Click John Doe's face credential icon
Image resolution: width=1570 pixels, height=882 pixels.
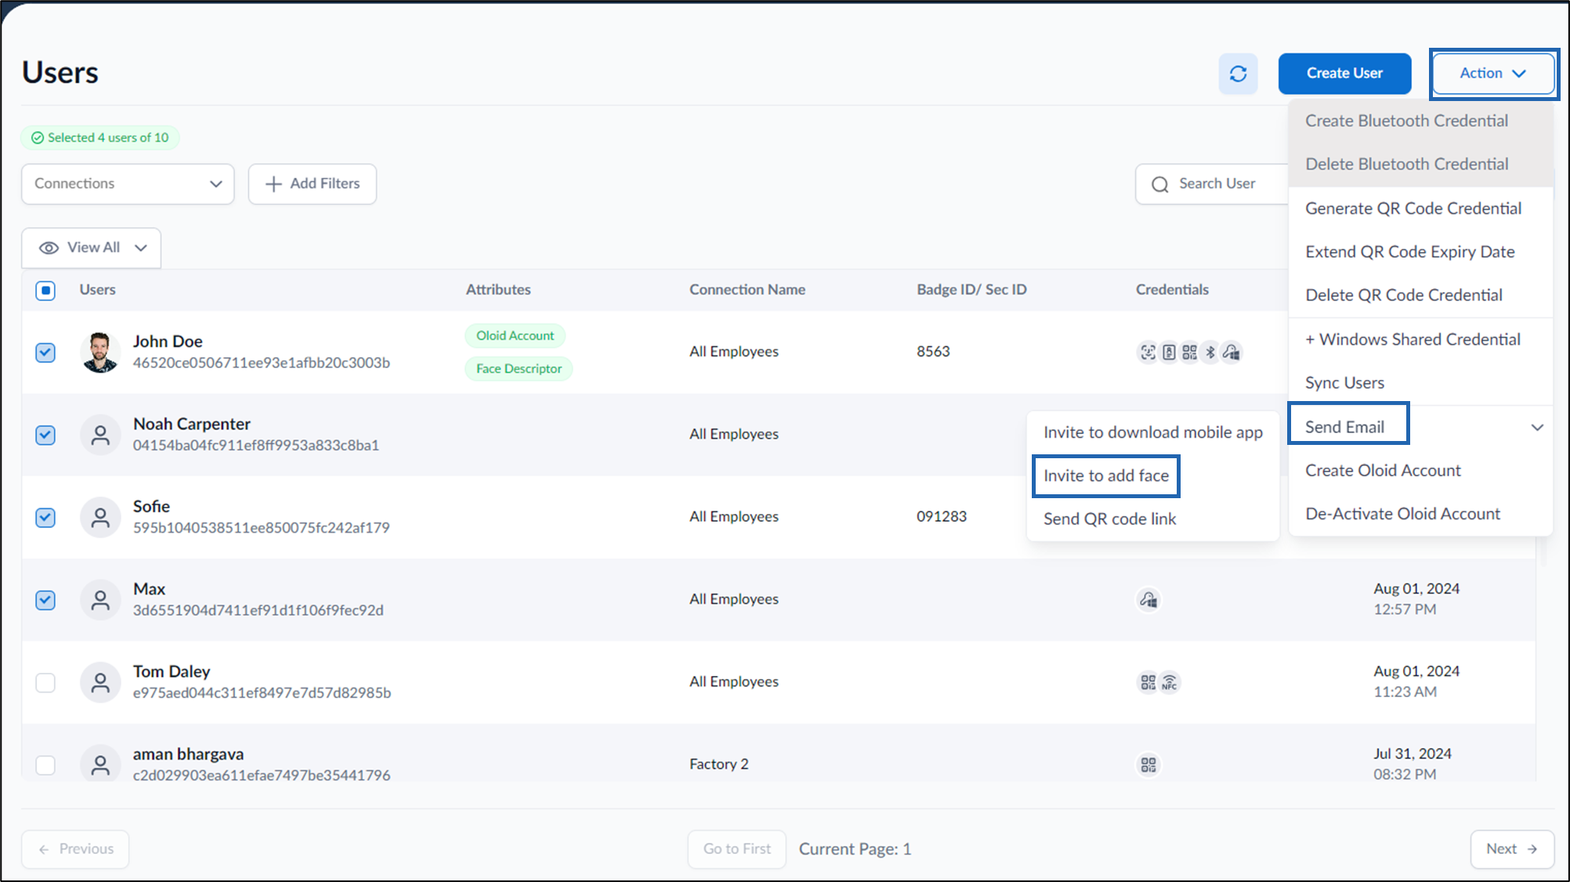[x=1148, y=352]
